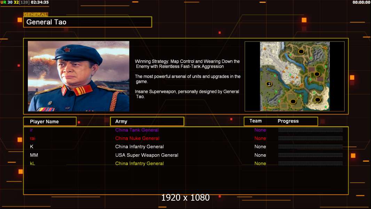Click start position 2 on the map

tap(269, 84)
